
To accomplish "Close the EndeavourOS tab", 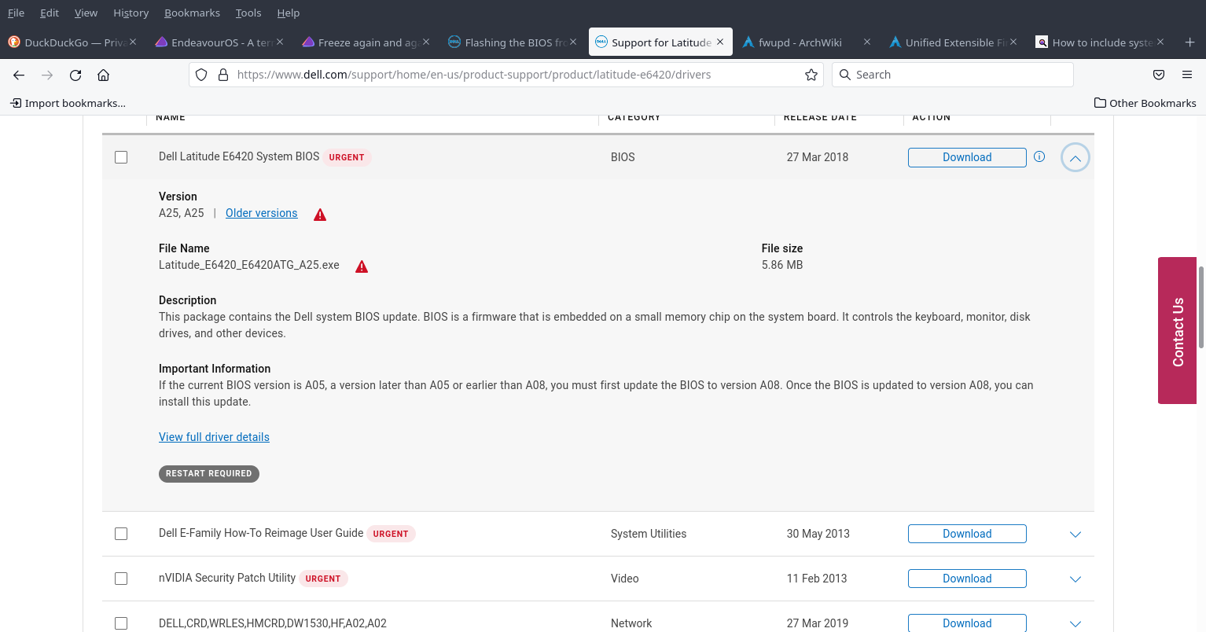I will click(280, 42).
